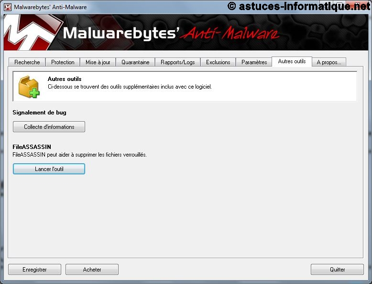Click the Enregistrer button
Viewport: 372px width, 284px height.
34,270
